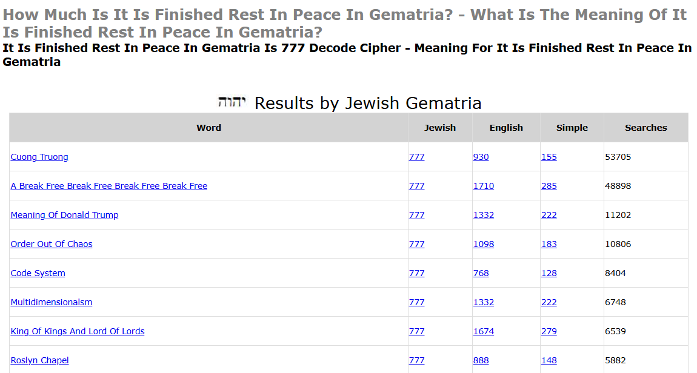Click English value 1674

tap(484, 331)
